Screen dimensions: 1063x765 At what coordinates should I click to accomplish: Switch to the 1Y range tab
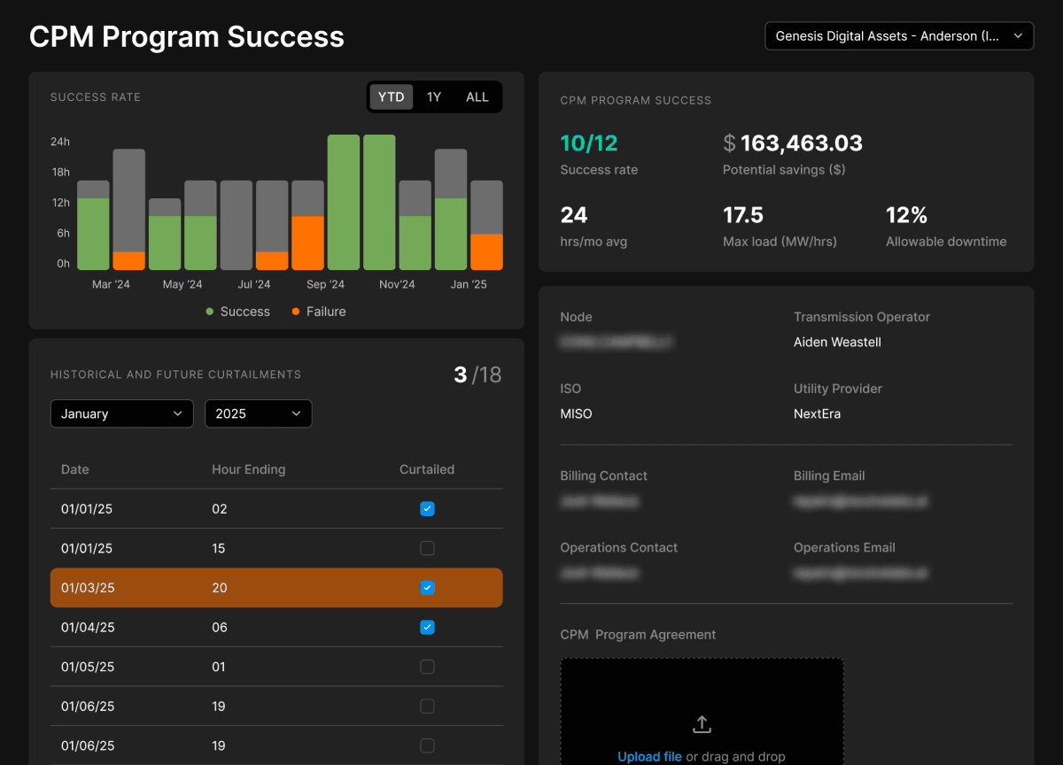coord(434,97)
